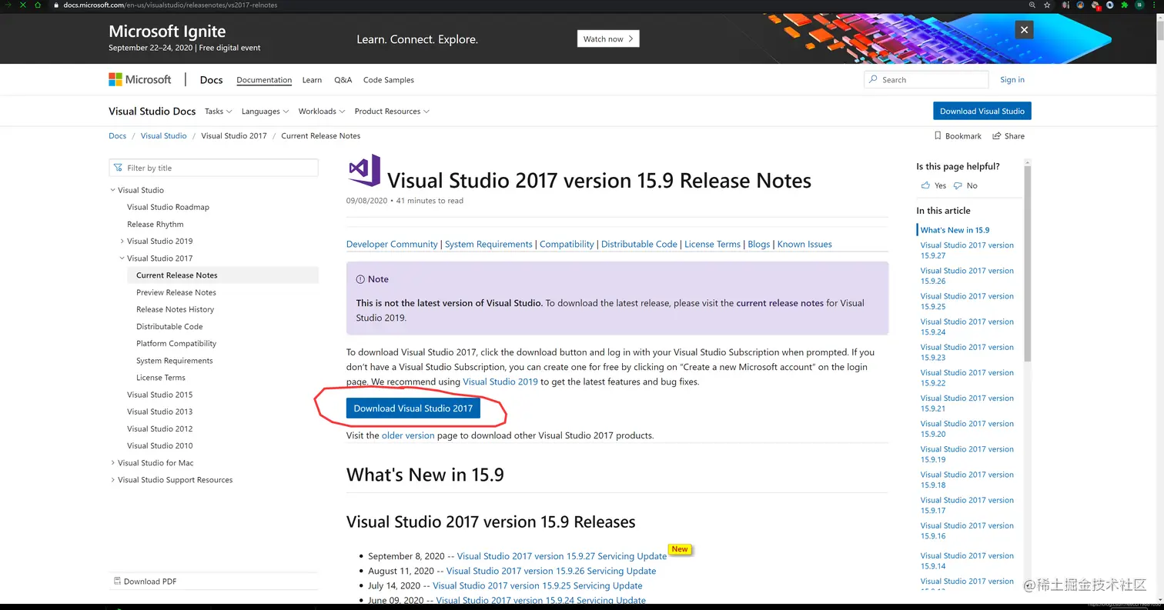Select Visual Studio 2010 in tree
The height and width of the screenshot is (610, 1164).
160,445
